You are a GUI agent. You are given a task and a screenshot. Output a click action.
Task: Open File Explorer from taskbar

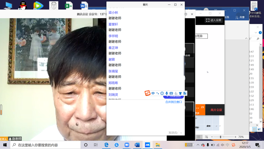(157, 145)
